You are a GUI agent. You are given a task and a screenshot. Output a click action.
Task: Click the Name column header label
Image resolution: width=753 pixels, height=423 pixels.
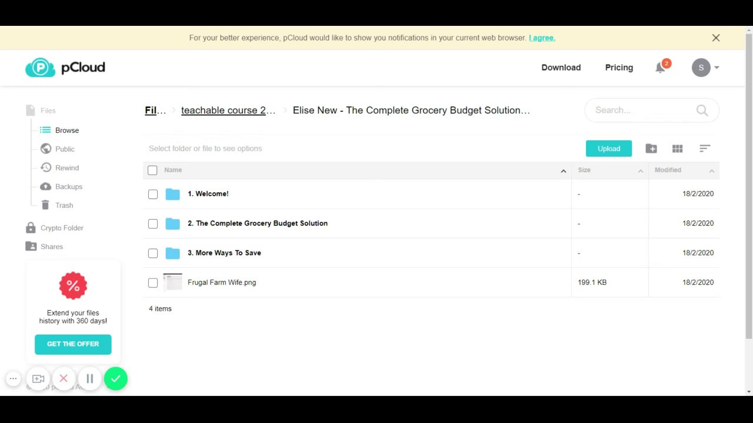click(x=173, y=170)
